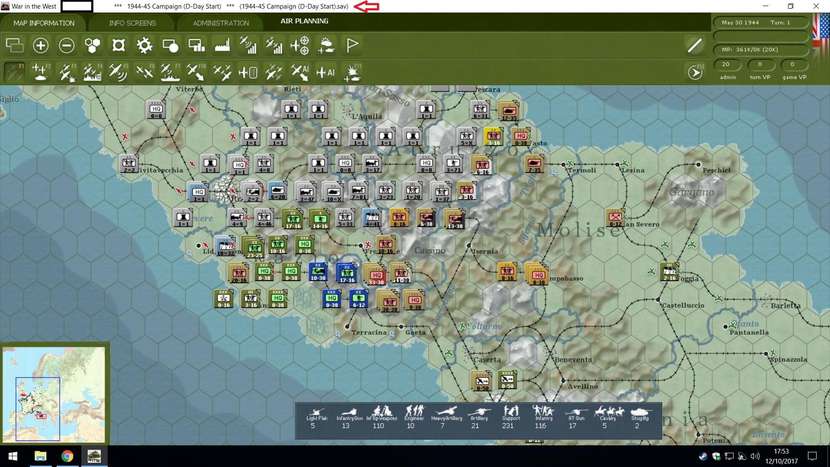Switch to the Info Screens tab
830x467 pixels.
pos(132,23)
